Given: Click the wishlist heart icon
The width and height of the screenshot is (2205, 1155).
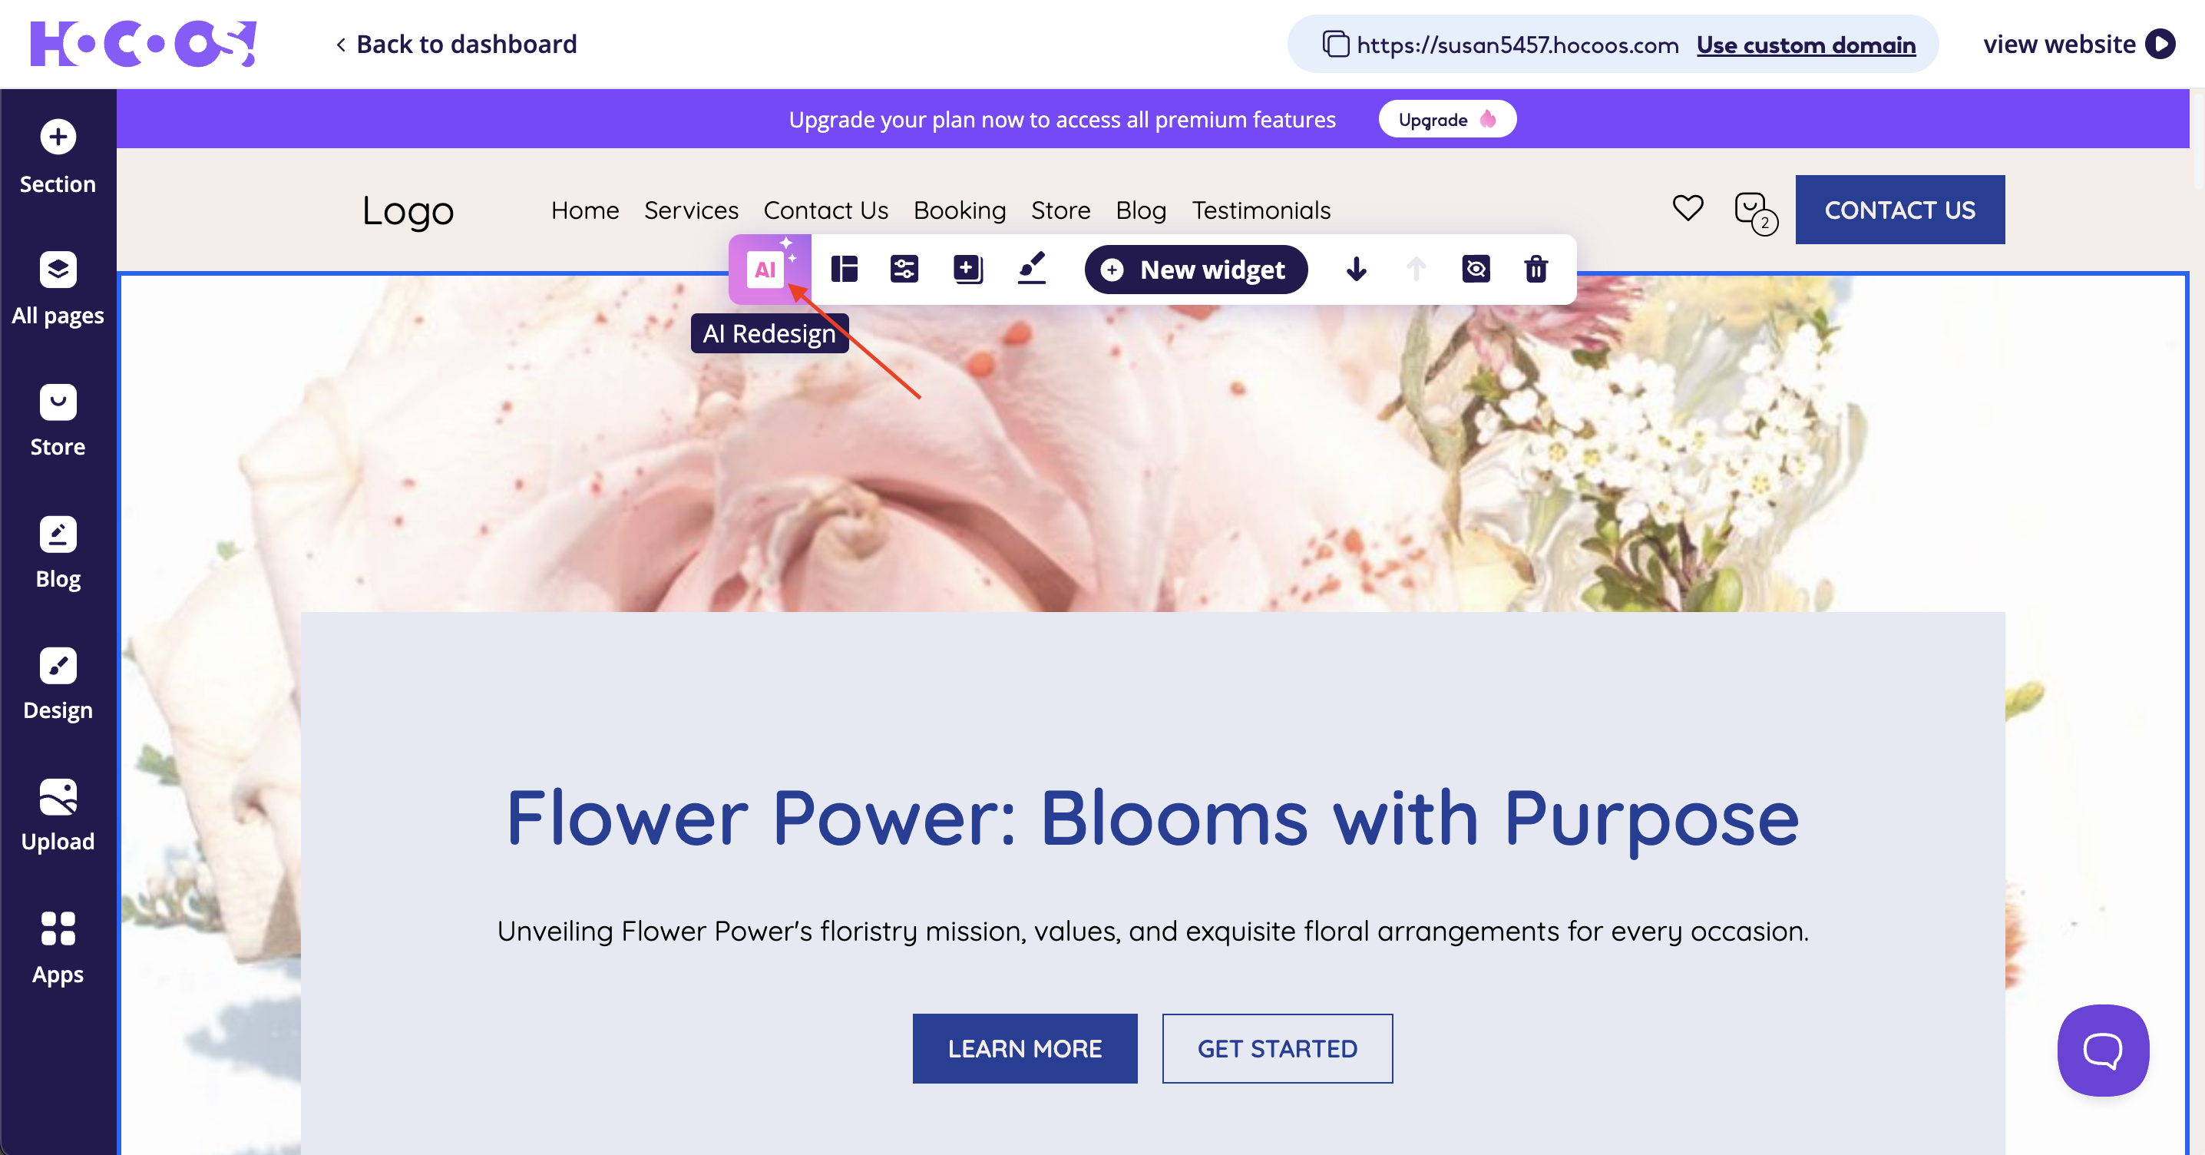Looking at the screenshot, I should [1687, 208].
